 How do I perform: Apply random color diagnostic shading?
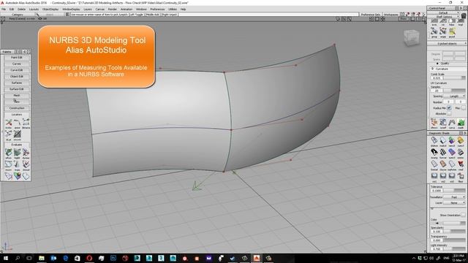tap(452, 141)
